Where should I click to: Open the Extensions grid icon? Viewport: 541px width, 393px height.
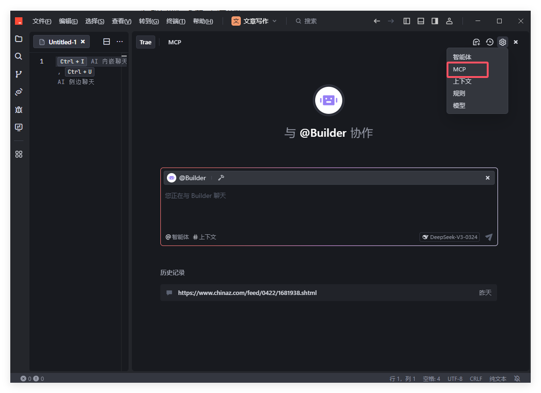[19, 154]
